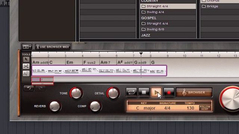The height and width of the screenshot is (134, 239).
Task: Open the key root note C selector
Action: [x=138, y=108]
